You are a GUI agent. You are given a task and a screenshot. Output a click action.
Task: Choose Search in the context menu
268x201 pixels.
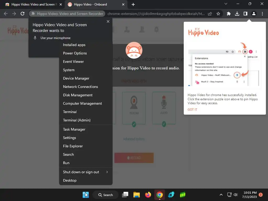86,154
